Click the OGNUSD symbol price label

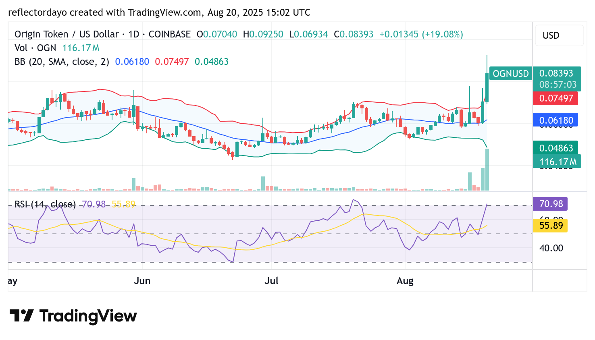(x=510, y=74)
